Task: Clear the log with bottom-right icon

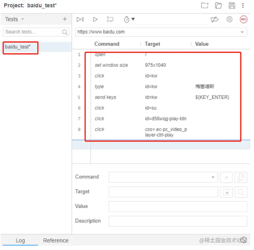Action: point(244,240)
